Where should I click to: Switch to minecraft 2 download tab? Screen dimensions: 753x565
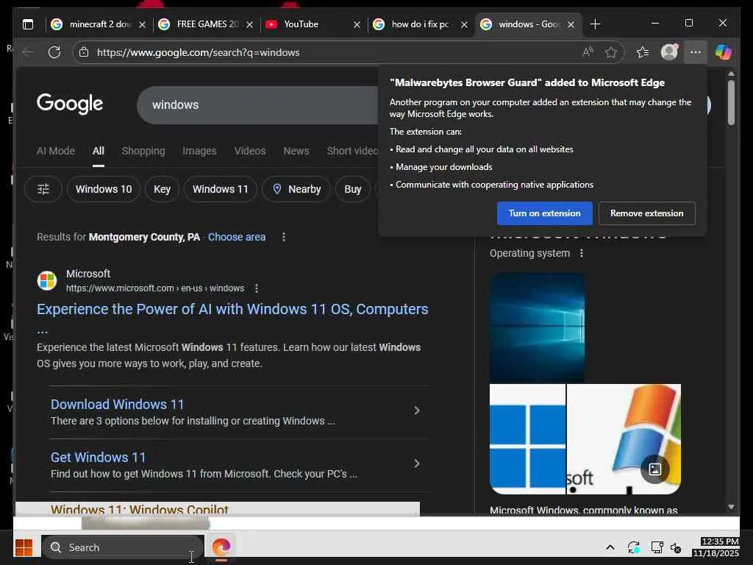tap(99, 24)
